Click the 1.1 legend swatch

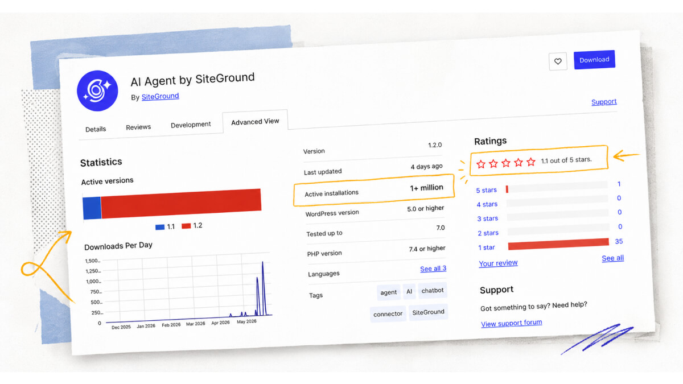(x=160, y=227)
